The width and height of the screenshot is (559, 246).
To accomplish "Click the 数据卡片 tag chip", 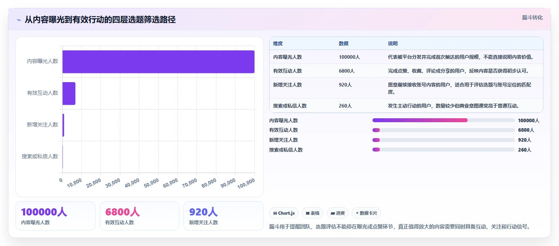I will (x=366, y=213).
